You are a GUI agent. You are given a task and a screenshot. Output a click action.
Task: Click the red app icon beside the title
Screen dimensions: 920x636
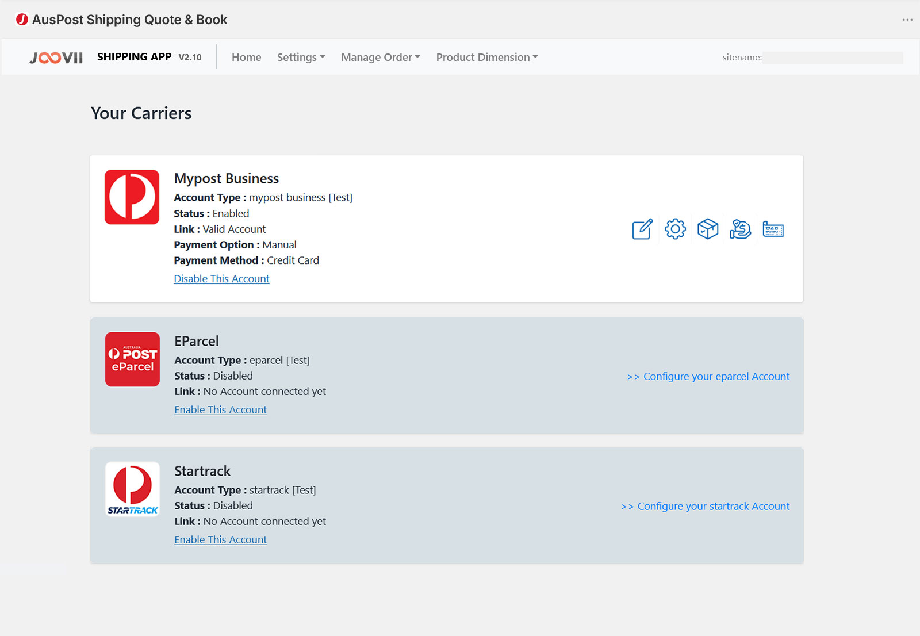[22, 20]
